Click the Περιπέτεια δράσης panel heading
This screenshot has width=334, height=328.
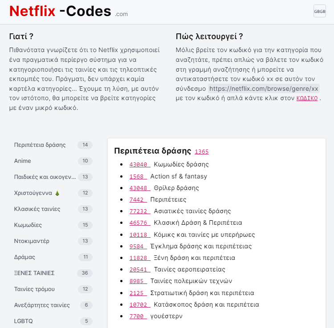pyautogui.click(x=152, y=151)
